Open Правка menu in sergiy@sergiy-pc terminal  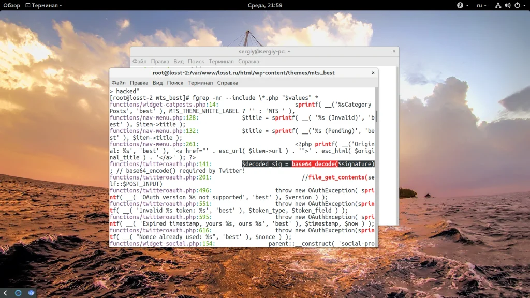[160, 61]
